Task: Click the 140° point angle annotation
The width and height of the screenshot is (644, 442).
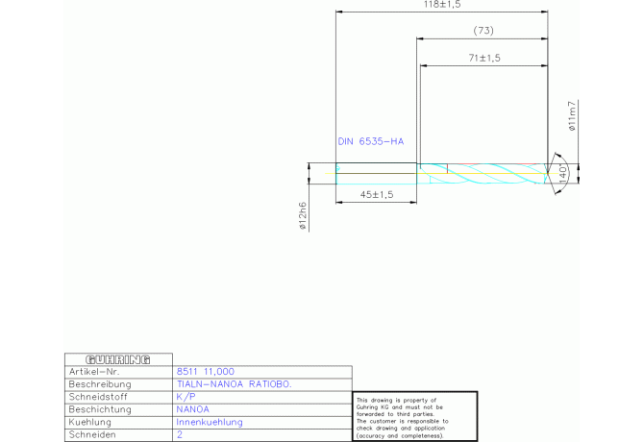Action: 563,174
